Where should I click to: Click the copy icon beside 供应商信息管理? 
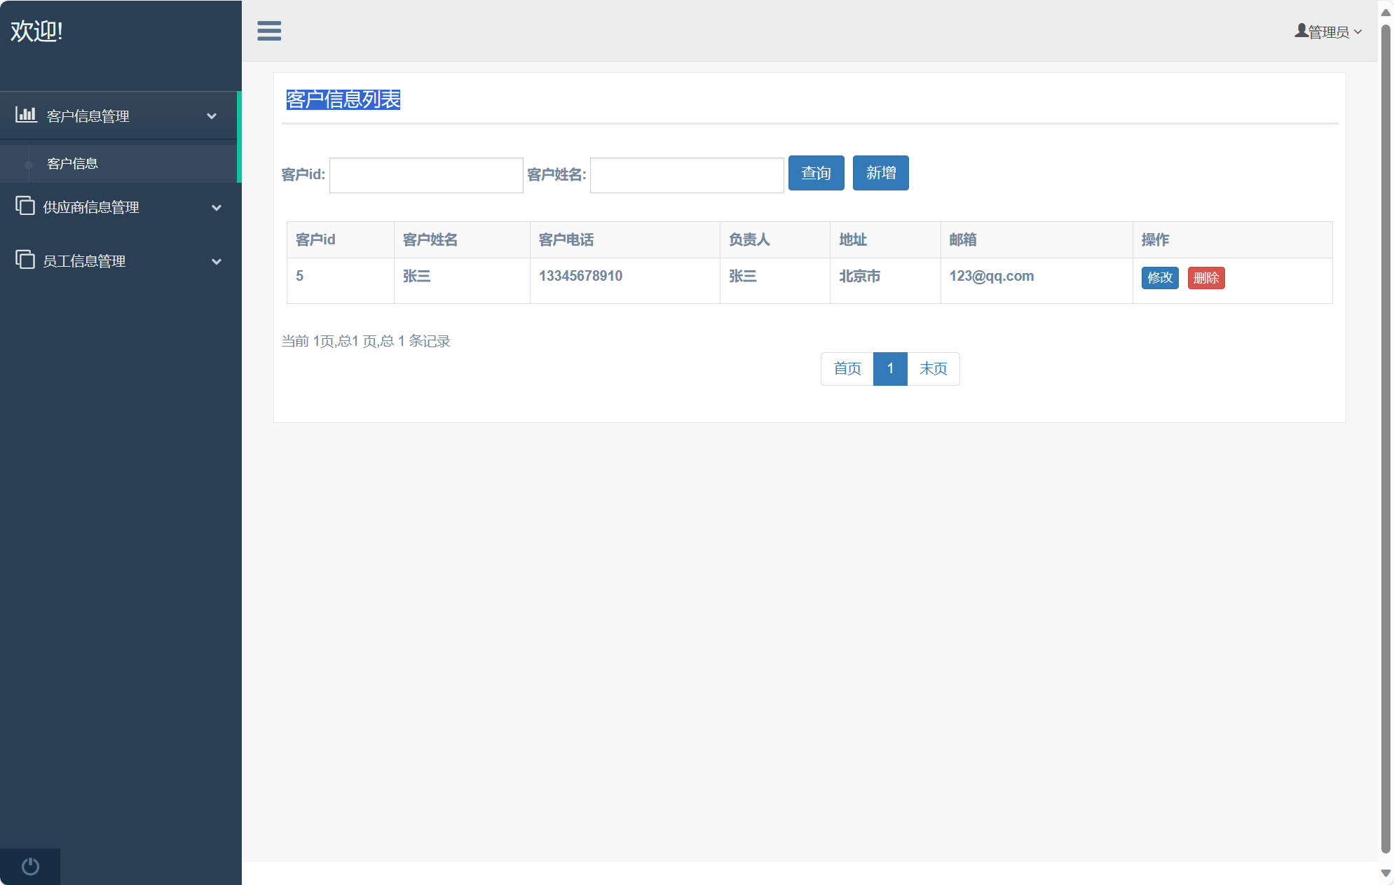coord(25,206)
